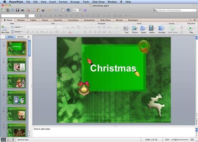Click the Text box insert icon
Viewport: 198px width, 142px height.
point(126,28)
